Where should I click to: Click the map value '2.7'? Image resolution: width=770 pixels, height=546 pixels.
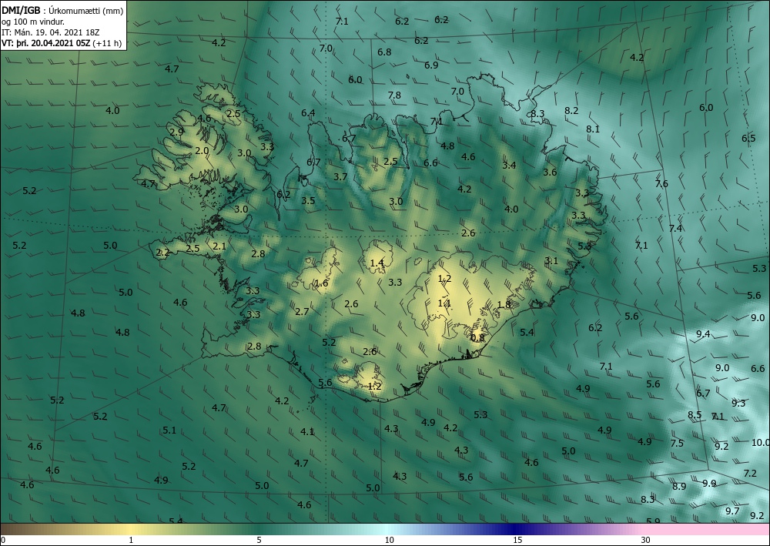pos(302,311)
